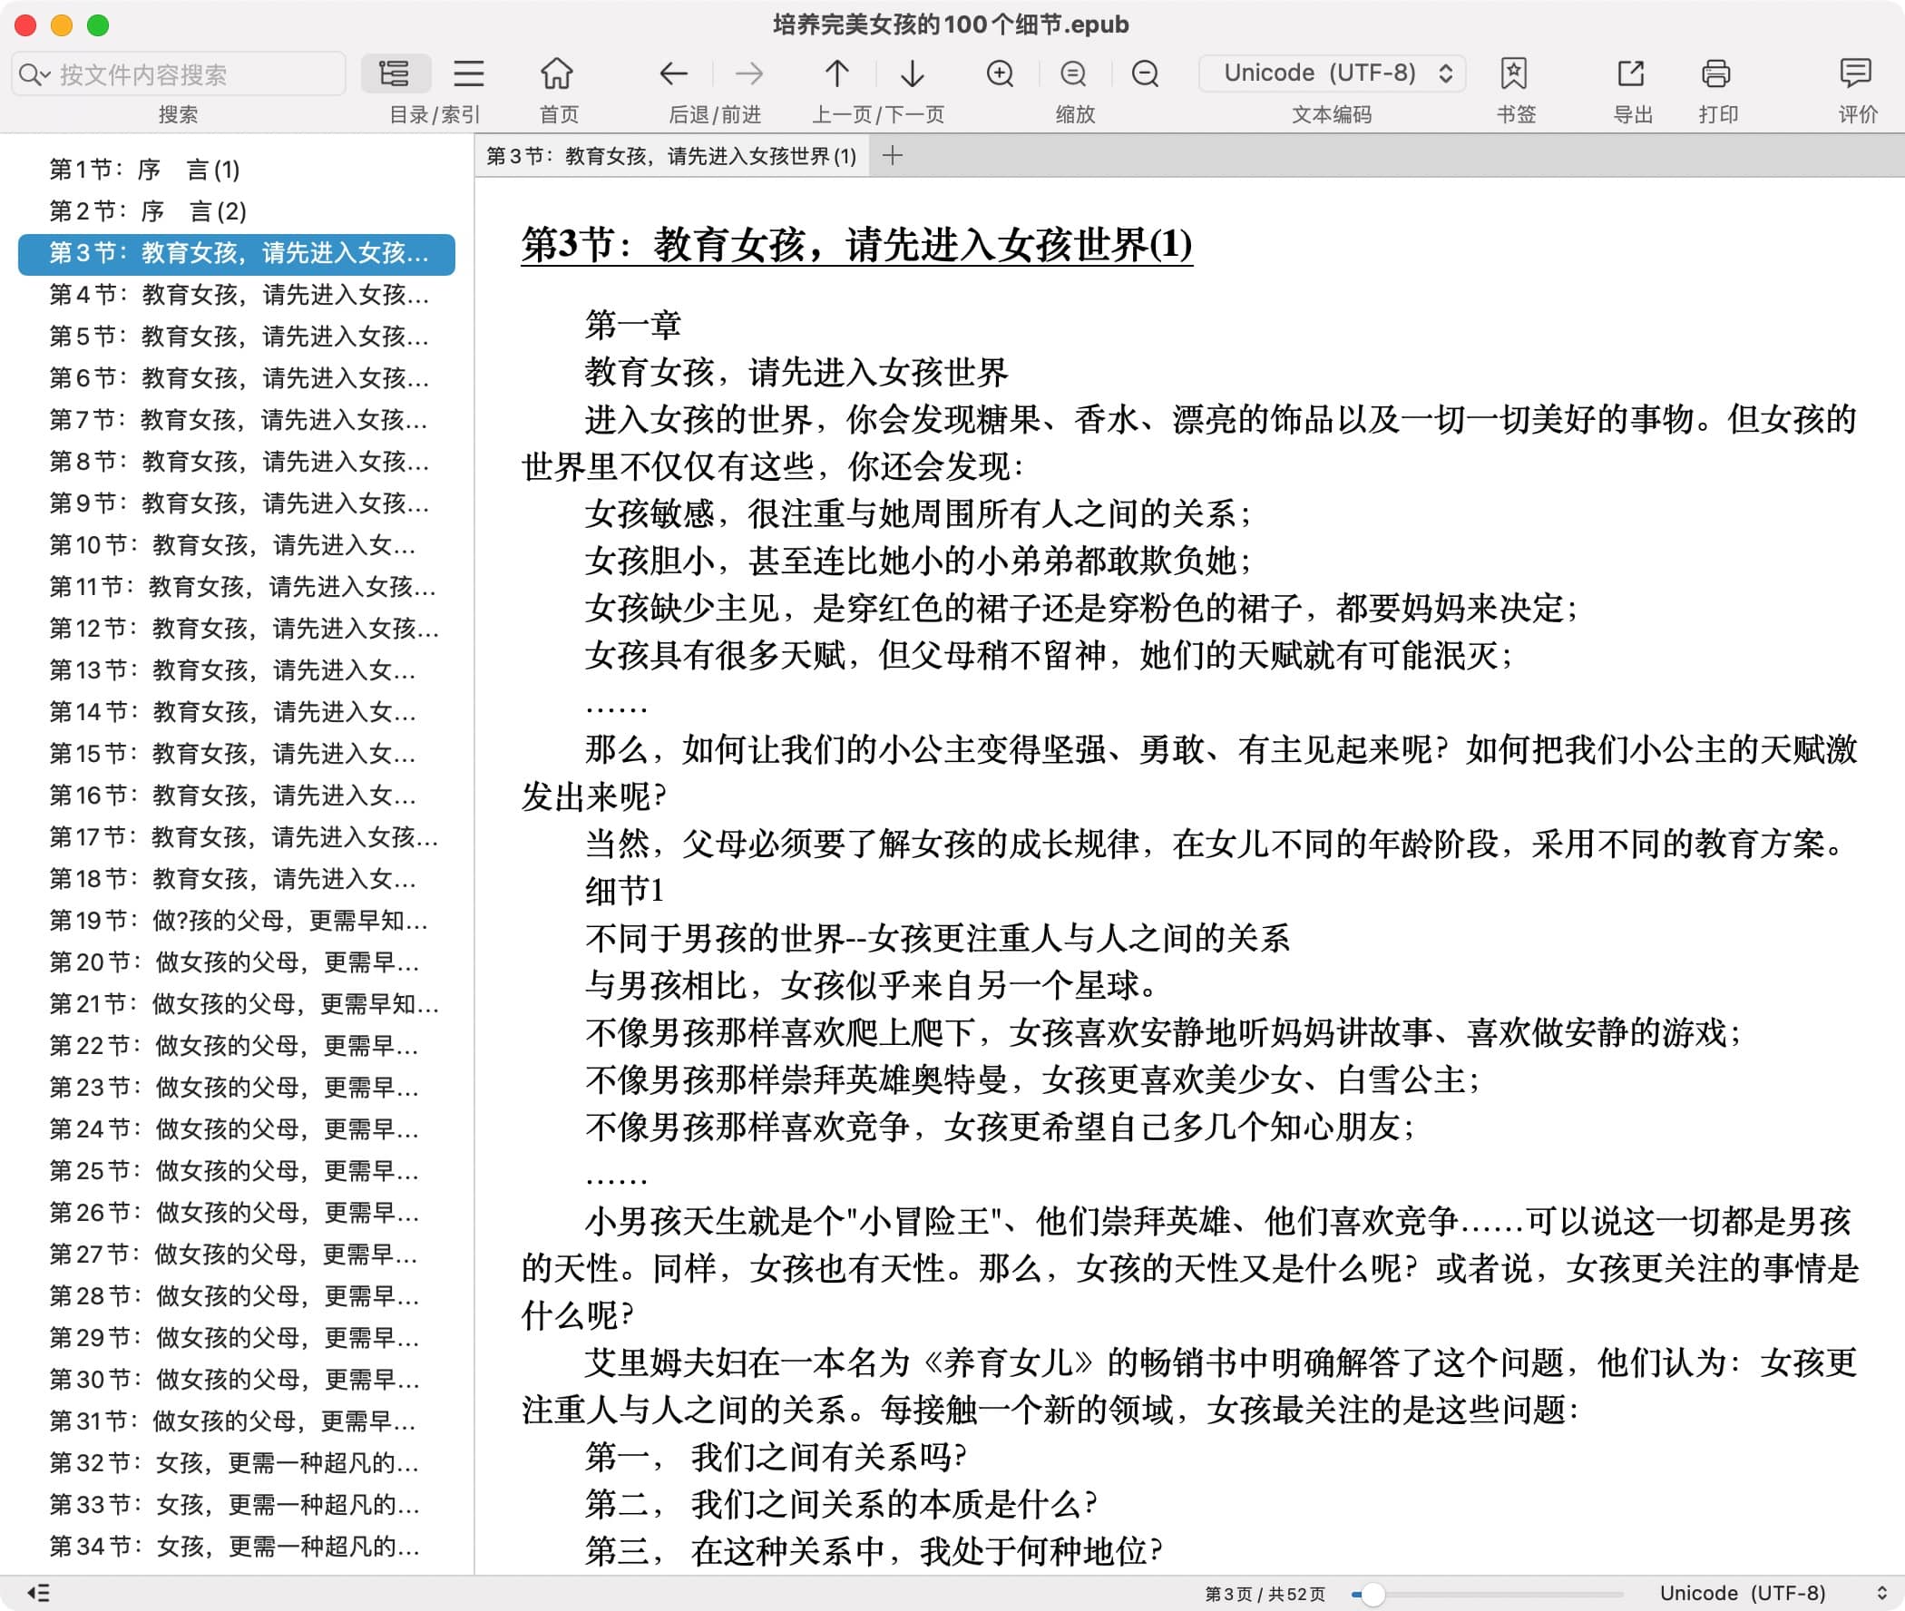Image resolution: width=1905 pixels, height=1611 pixels.
Task: Open chapter 第20节：做女孩的父母
Action: coord(235,962)
